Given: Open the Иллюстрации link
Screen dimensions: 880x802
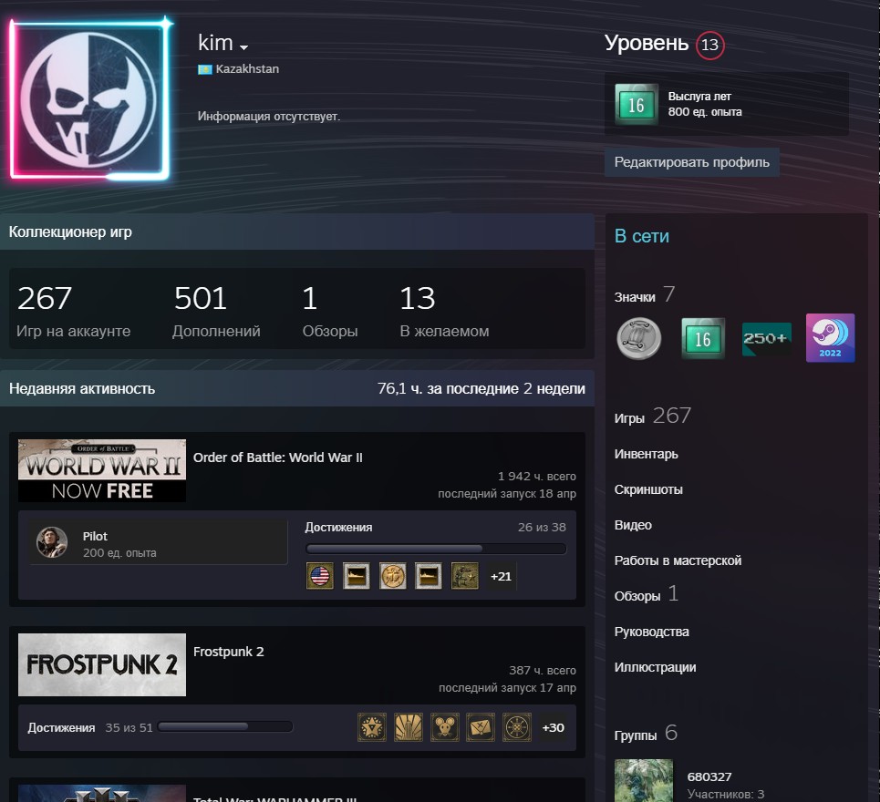Looking at the screenshot, I should 656,667.
